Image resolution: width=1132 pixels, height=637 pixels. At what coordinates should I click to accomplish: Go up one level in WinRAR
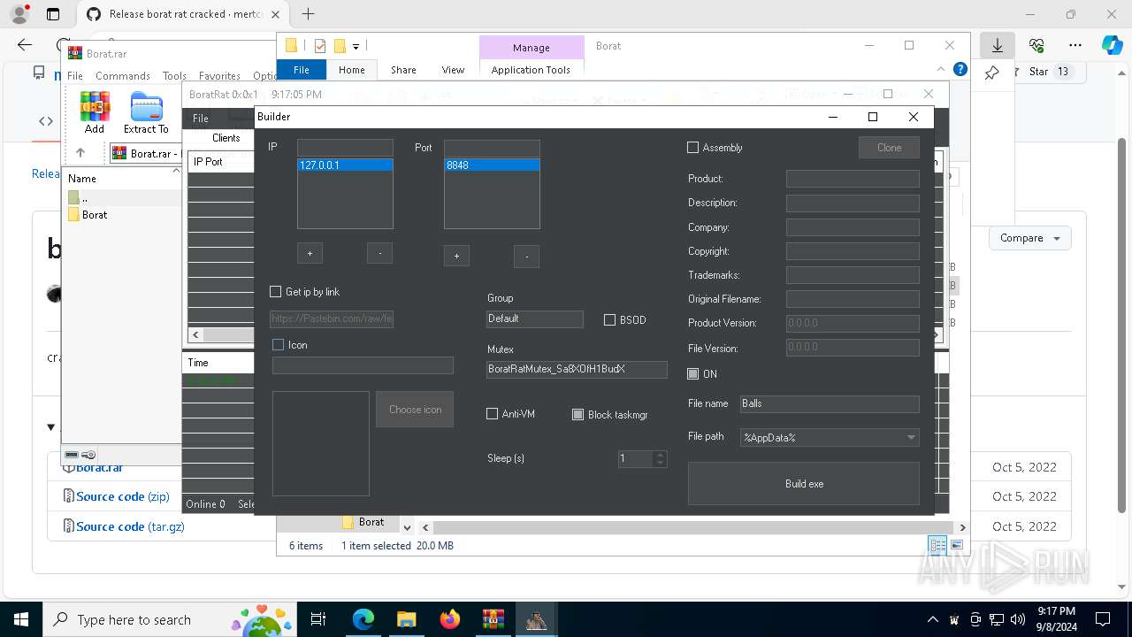(80, 153)
